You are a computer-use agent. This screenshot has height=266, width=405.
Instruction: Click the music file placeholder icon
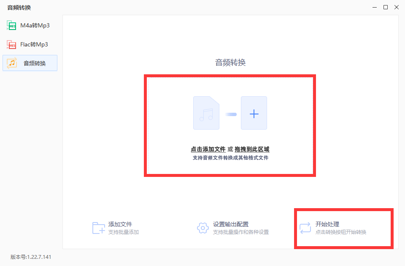[x=206, y=113]
